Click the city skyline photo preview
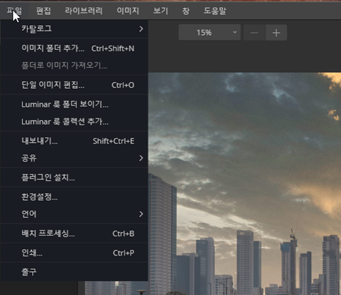 coord(245,183)
